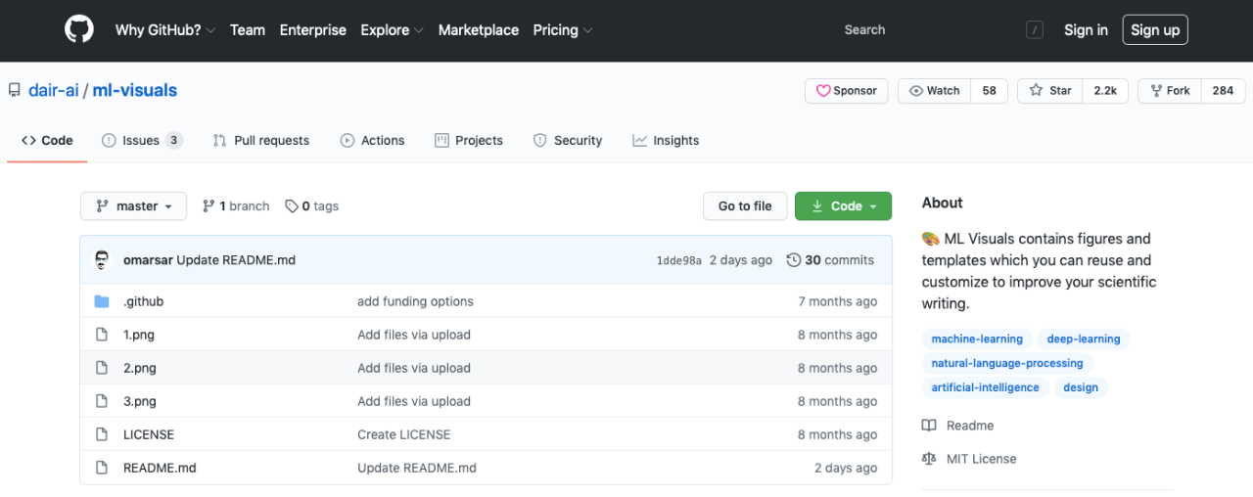1253x497 pixels.
Task: Click the scales icon for MIT License
Action: (929, 459)
